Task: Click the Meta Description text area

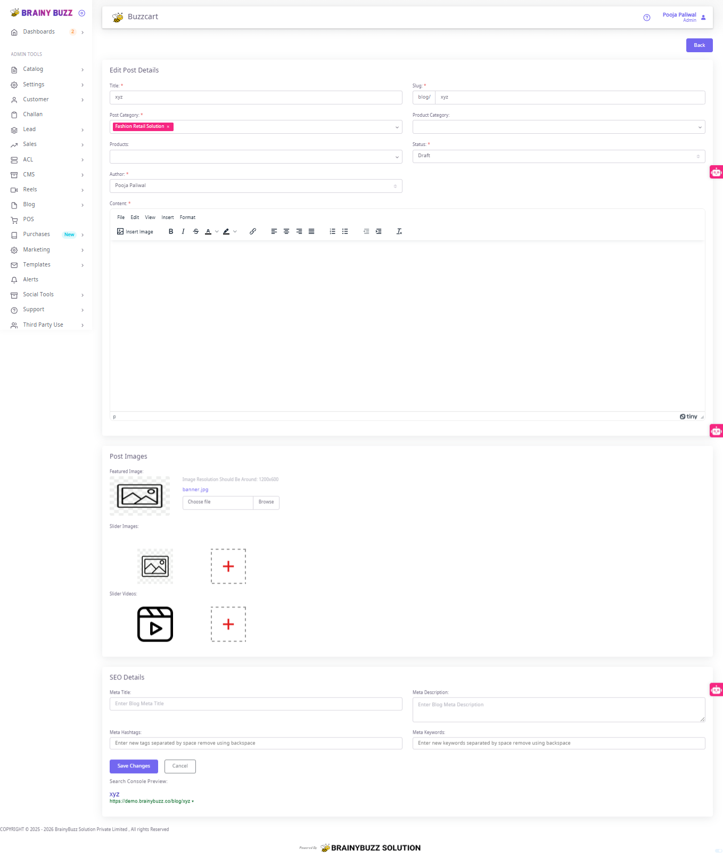Action: point(558,710)
